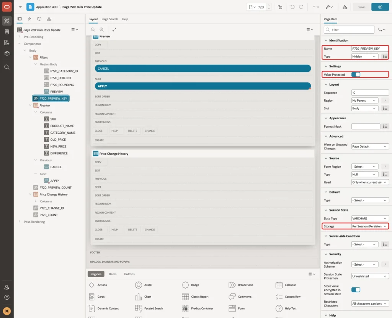Screen dimensions: 392x318
Task: Switch to the Help tab
Action: pos(125,19)
